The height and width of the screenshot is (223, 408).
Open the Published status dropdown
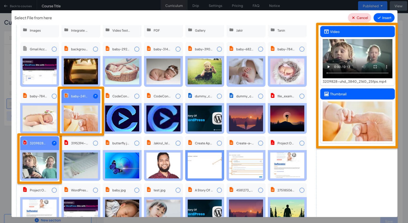[373, 6]
